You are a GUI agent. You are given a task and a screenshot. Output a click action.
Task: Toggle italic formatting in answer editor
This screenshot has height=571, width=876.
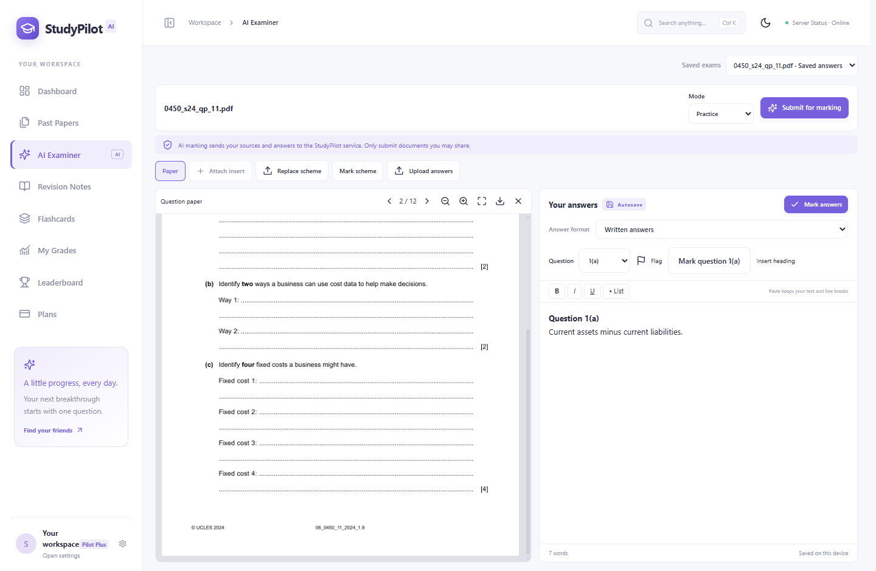tap(574, 291)
